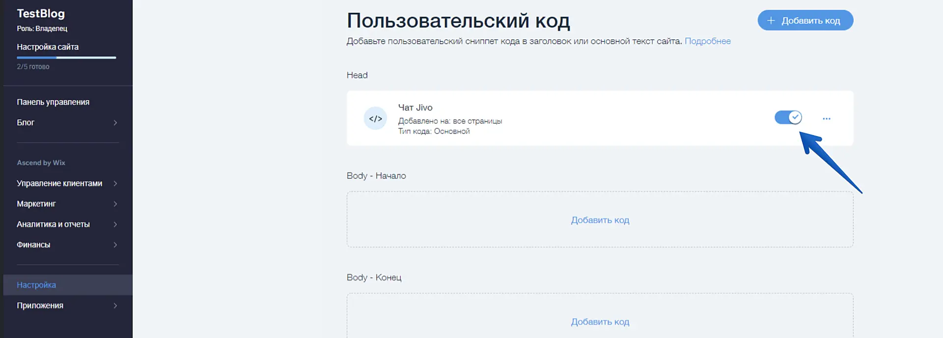Add code in Body - Начало section
The height and width of the screenshot is (338, 943).
(600, 220)
